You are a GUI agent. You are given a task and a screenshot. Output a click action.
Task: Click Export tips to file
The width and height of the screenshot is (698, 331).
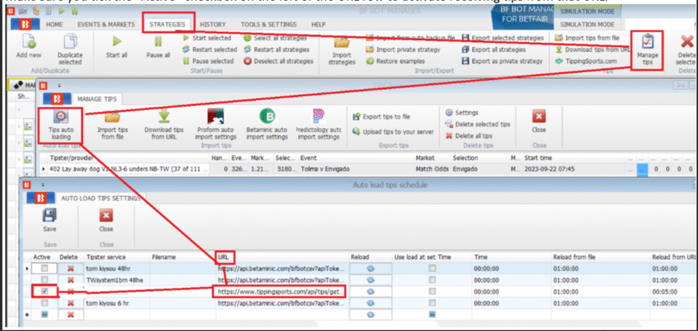[x=382, y=116]
